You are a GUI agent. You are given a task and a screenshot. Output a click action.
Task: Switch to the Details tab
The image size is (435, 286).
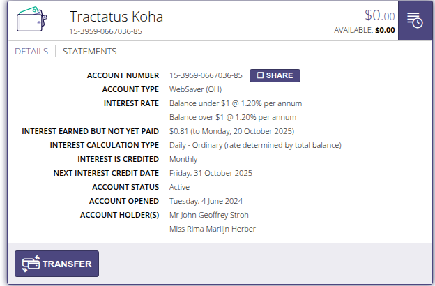coord(31,52)
